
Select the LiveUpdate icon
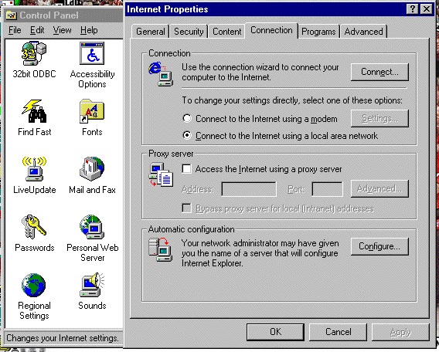click(34, 169)
